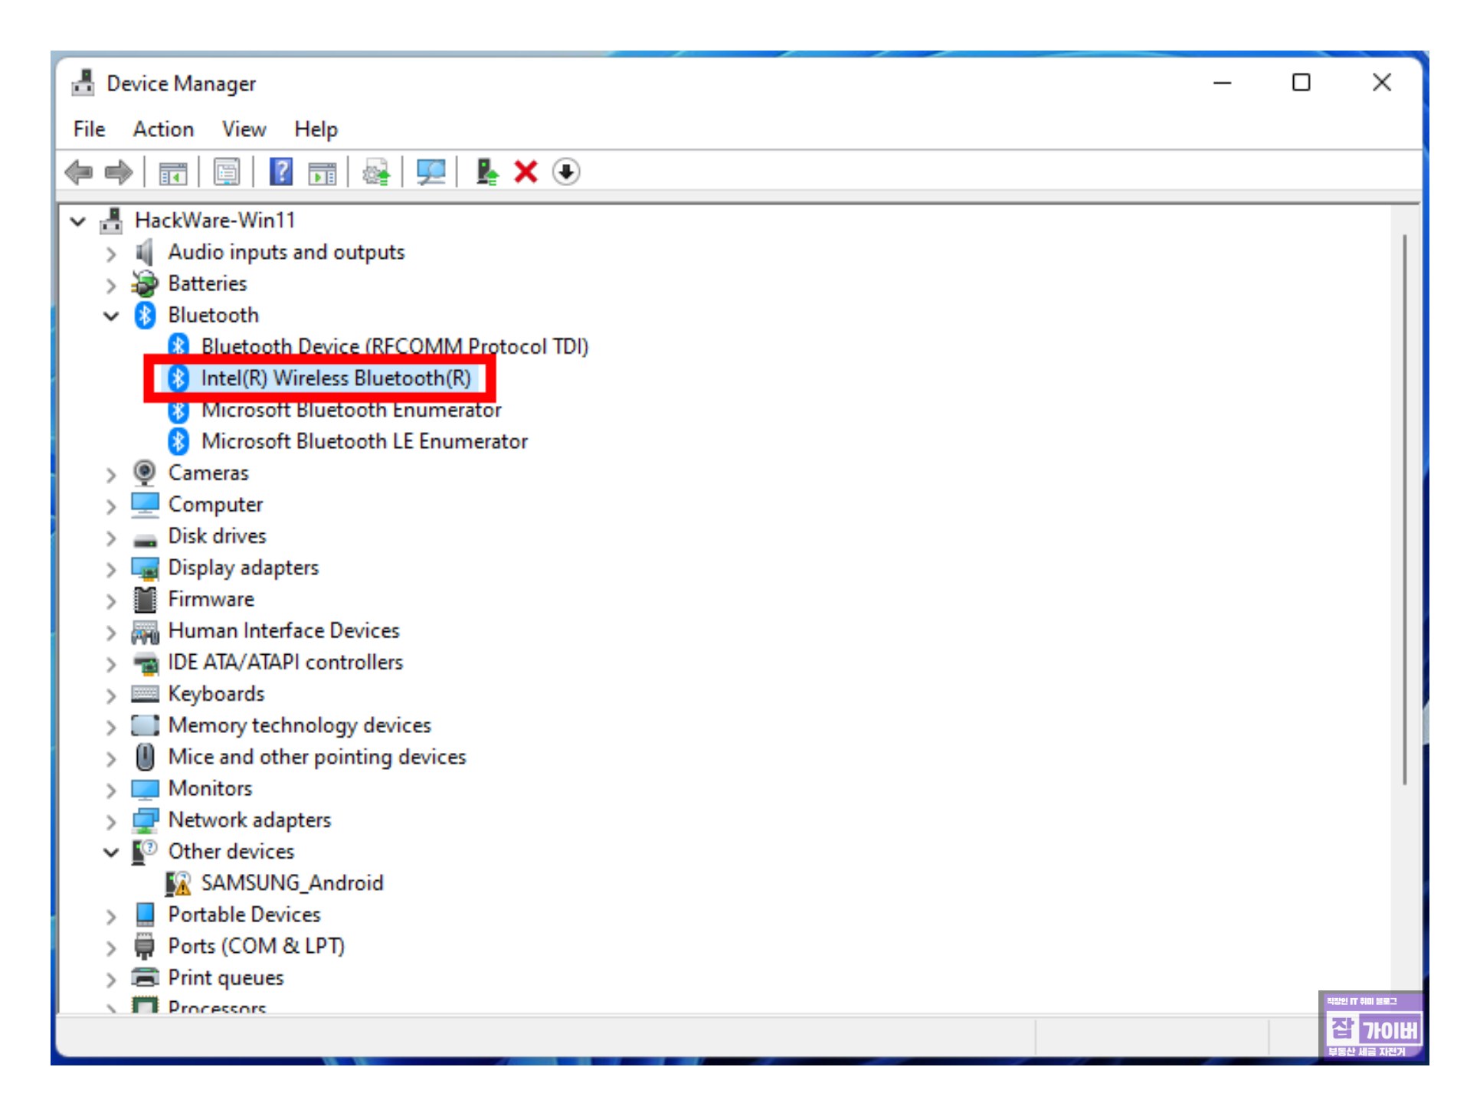Viewport: 1480px width, 1116px height.
Task: Select the SAMSUNG_Android device entry
Action: (292, 884)
